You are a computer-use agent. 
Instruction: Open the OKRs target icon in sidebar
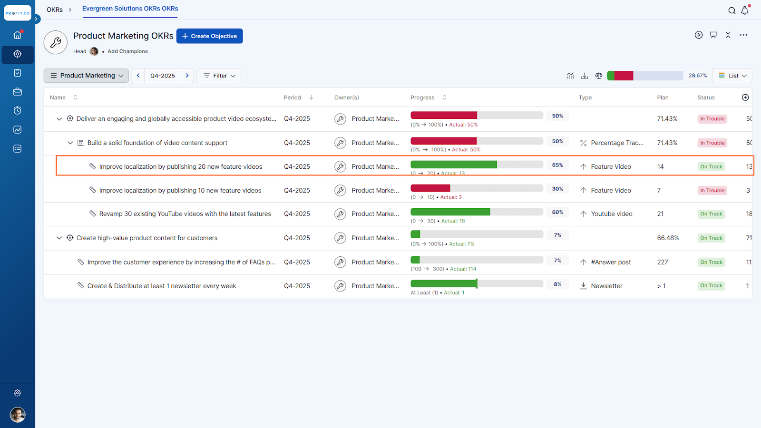pyautogui.click(x=18, y=54)
